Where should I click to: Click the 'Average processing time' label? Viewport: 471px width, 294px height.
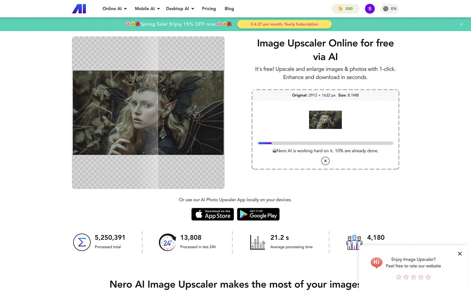[x=291, y=247]
